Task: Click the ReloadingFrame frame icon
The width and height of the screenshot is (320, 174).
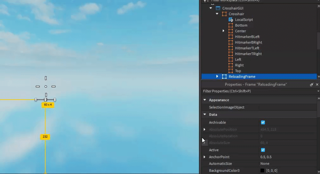Action: tap(224, 76)
